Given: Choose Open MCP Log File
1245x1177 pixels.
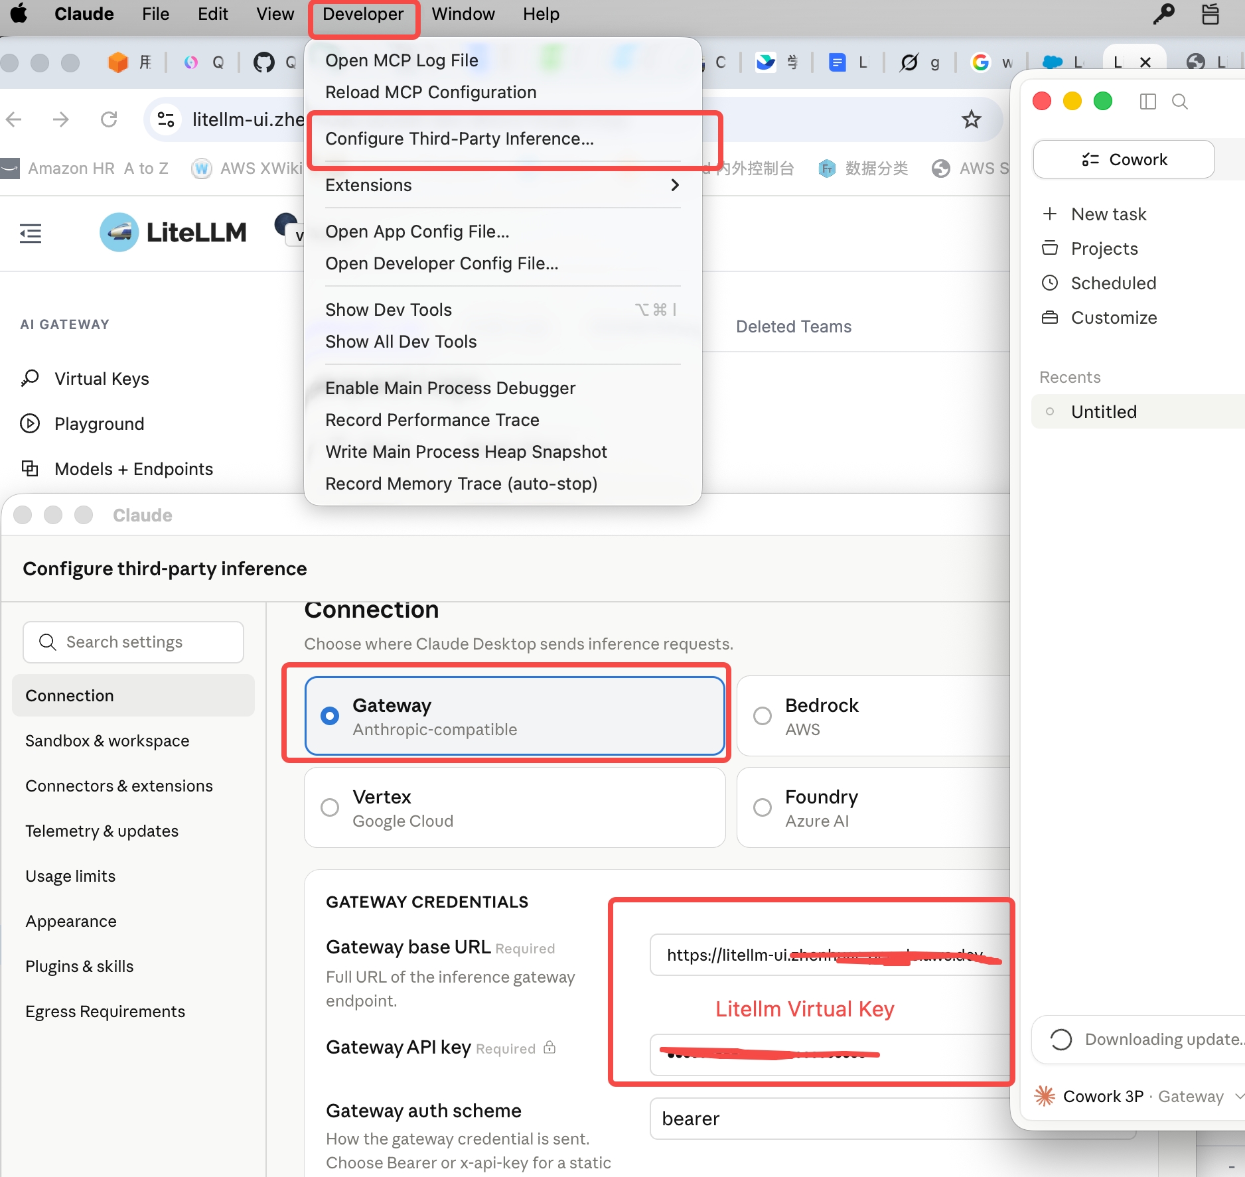Looking at the screenshot, I should 402,60.
